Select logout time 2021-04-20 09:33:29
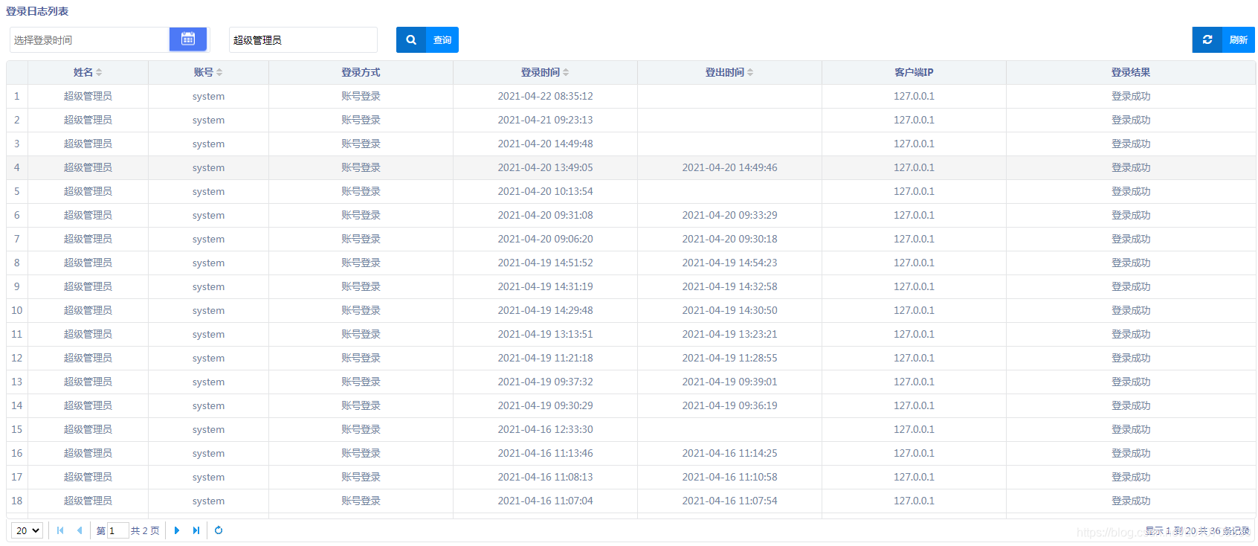The width and height of the screenshot is (1258, 546). [729, 215]
